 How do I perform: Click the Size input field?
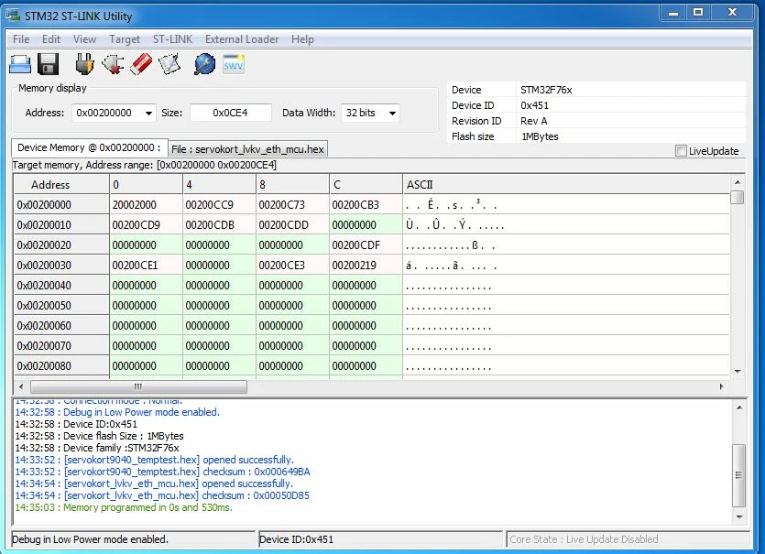point(230,114)
